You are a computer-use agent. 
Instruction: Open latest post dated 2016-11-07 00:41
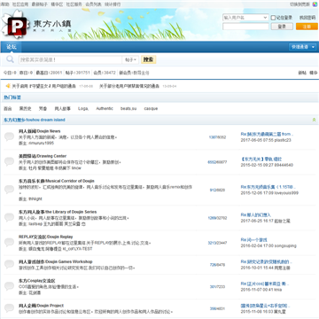[265, 284]
